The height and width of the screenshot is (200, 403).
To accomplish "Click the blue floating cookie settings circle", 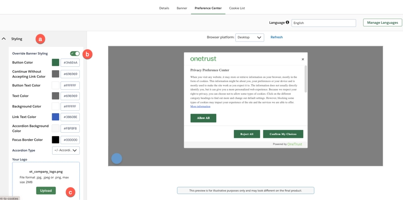I will [x=117, y=158].
